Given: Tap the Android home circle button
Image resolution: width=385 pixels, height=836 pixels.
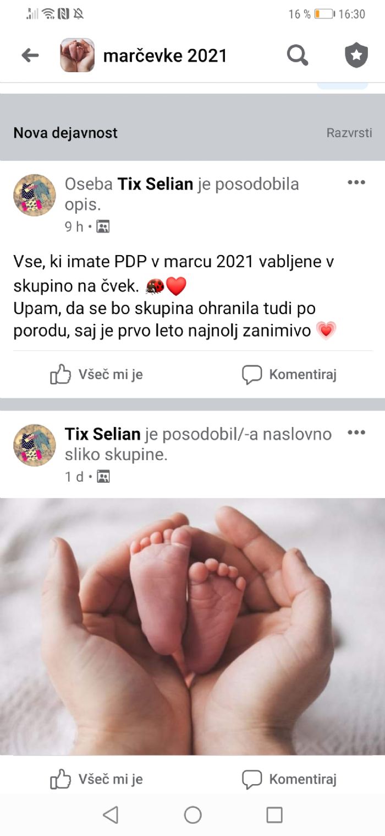Looking at the screenshot, I should pos(193,815).
